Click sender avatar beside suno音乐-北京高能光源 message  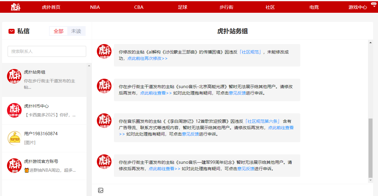(x=104, y=86)
